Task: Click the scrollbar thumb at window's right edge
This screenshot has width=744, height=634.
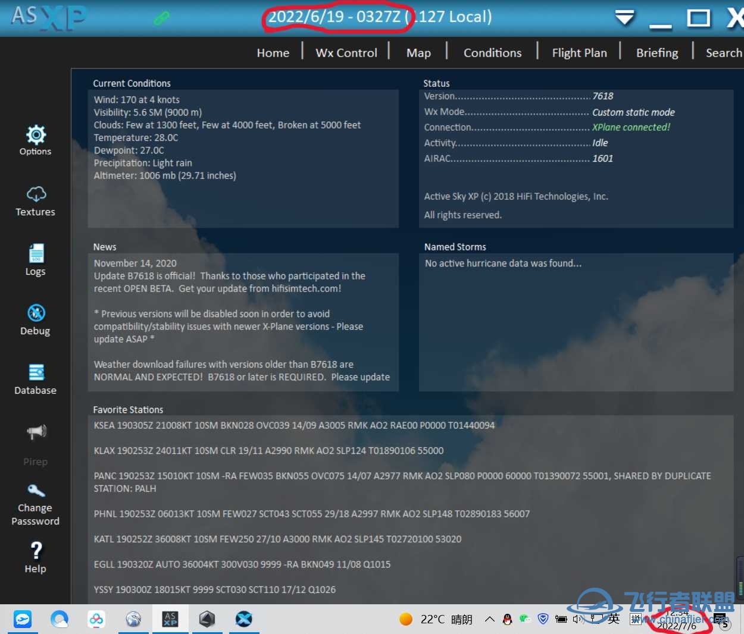Action: (740, 577)
